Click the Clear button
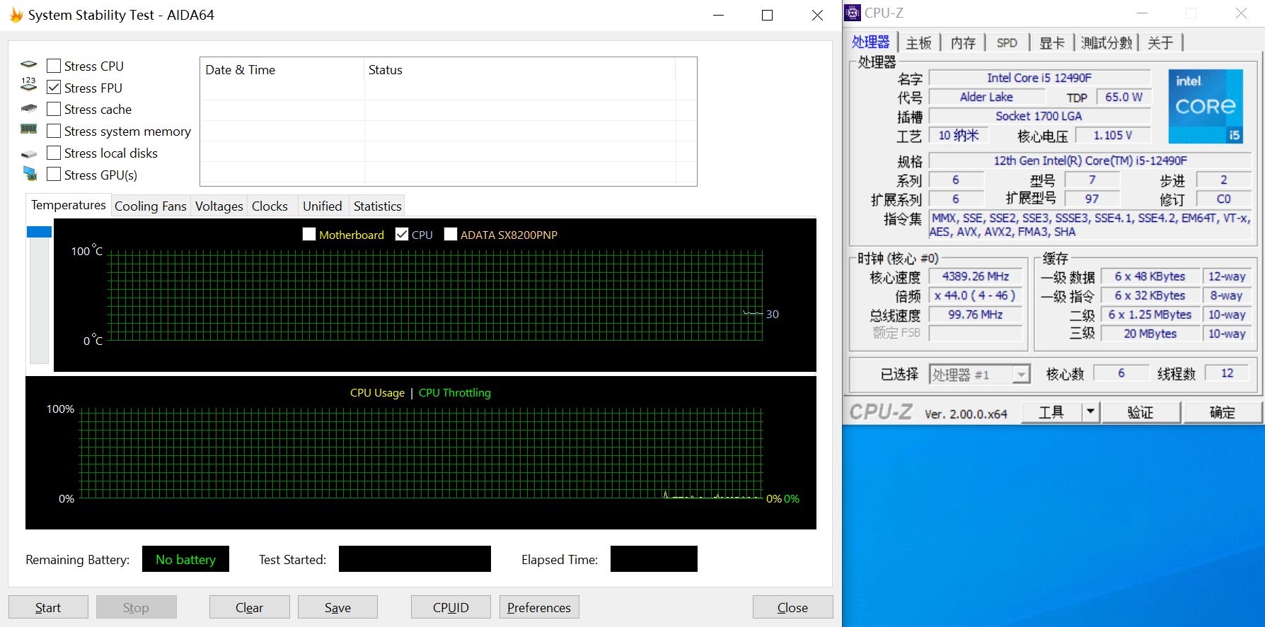Image resolution: width=1265 pixels, height=627 pixels. [249, 607]
